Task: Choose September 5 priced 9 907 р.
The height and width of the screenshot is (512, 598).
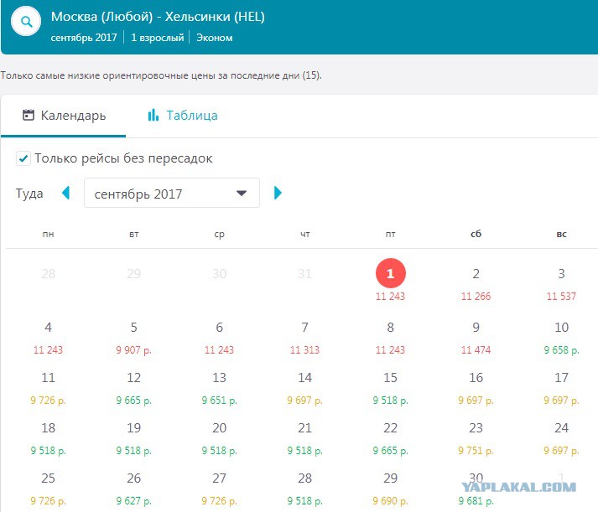Action: coord(134,339)
